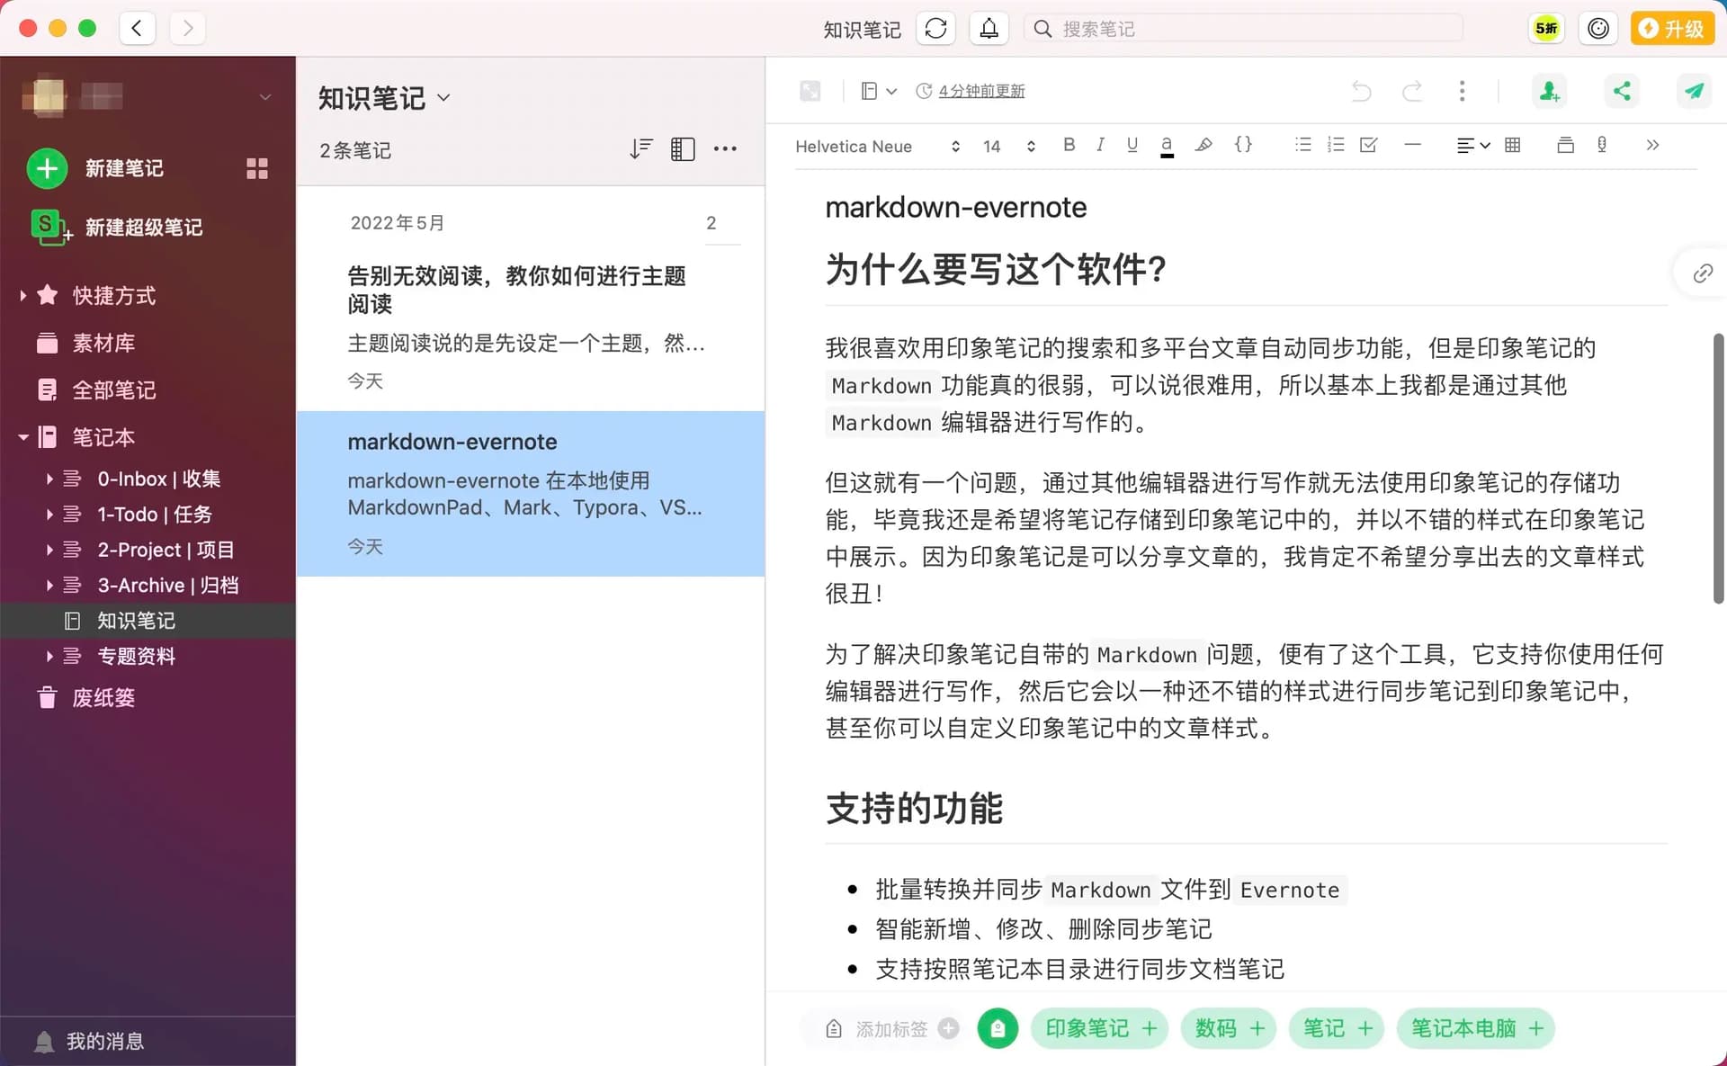Click the highlighter pen tool
Image resolution: width=1727 pixels, height=1066 pixels.
1204,145
